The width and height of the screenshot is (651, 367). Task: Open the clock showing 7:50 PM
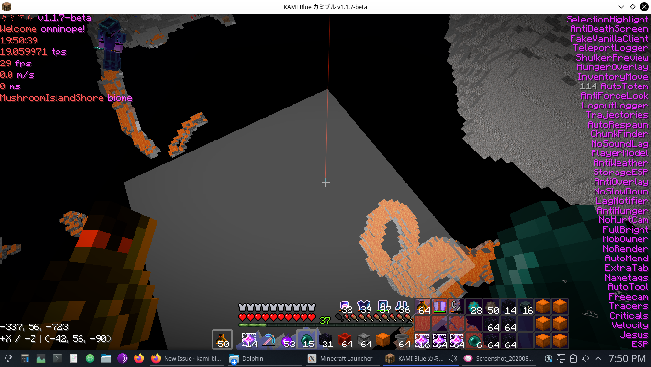tap(627, 358)
